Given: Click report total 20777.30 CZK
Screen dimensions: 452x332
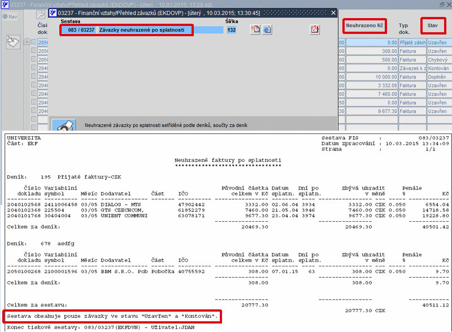Looking at the screenshot, I should [365, 311].
